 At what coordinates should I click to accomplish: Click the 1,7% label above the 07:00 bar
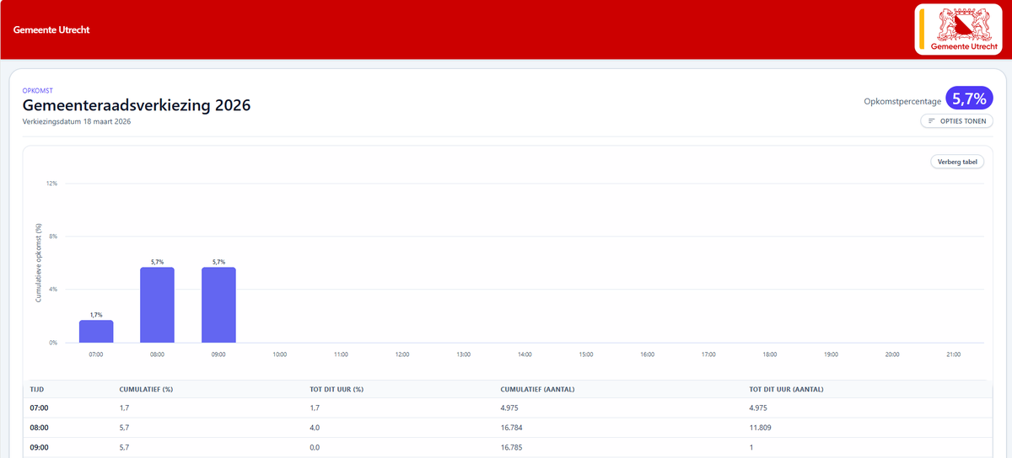pos(96,315)
